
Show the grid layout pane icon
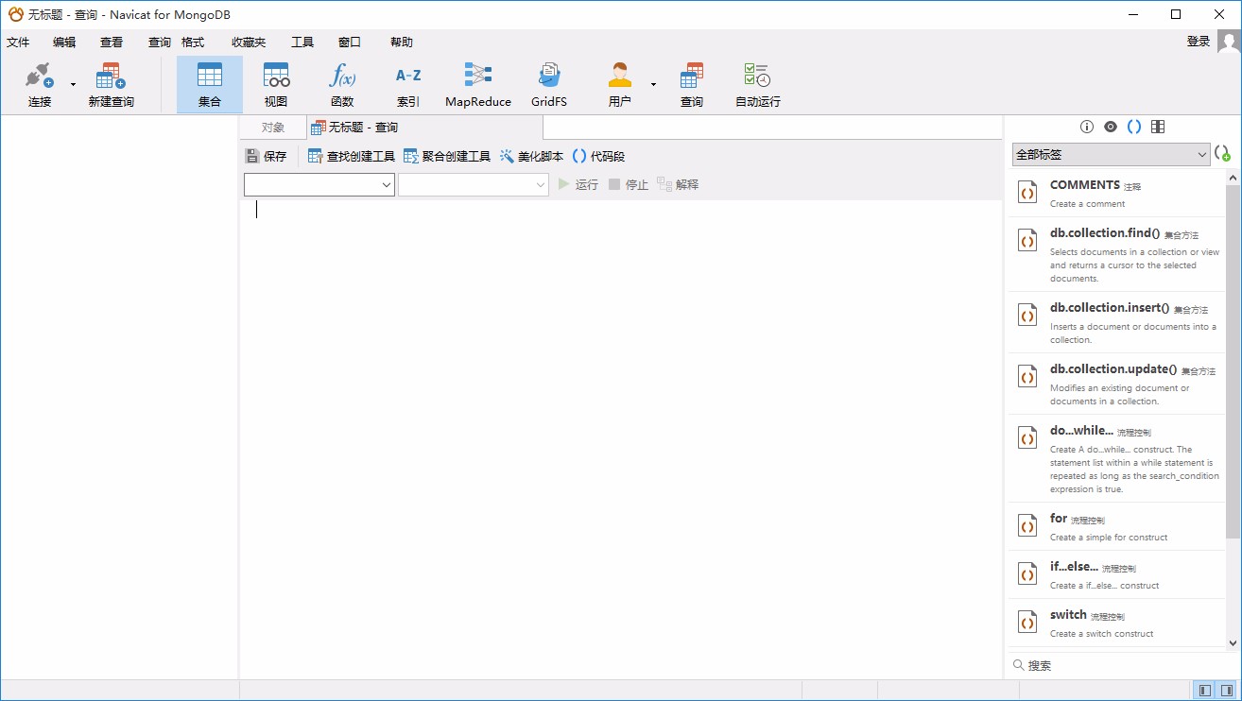click(x=1158, y=127)
